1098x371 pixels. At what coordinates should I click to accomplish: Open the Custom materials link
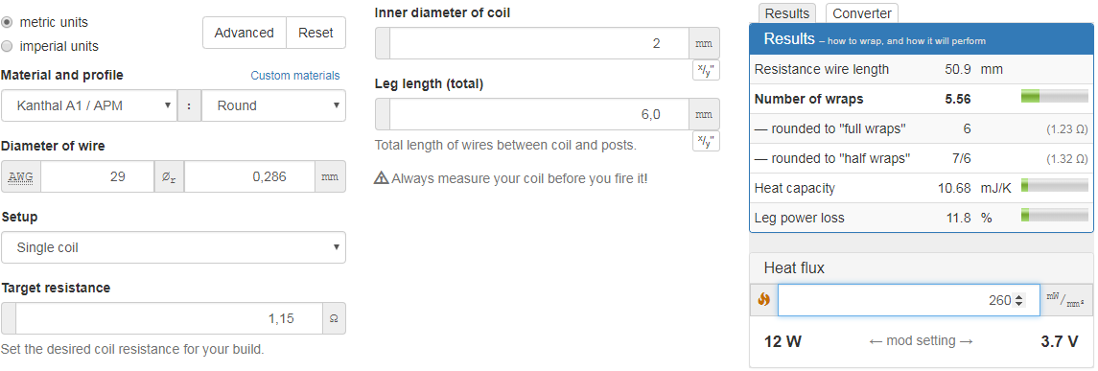(294, 76)
